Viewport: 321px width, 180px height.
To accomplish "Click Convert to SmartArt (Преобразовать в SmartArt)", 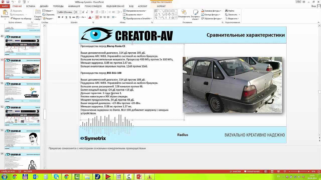I will 137,18.
